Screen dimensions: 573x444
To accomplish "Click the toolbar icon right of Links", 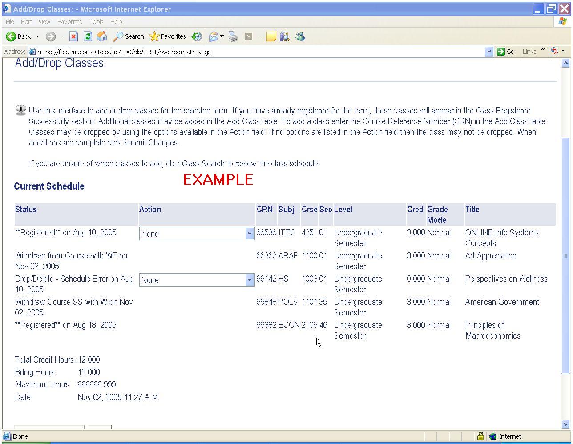I will [x=555, y=51].
